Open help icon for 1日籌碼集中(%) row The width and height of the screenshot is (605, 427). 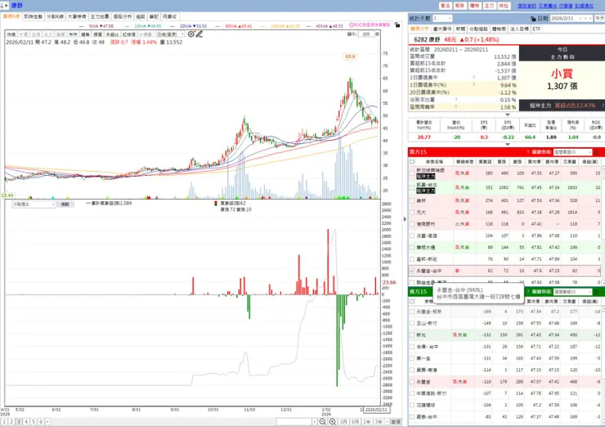(474, 85)
